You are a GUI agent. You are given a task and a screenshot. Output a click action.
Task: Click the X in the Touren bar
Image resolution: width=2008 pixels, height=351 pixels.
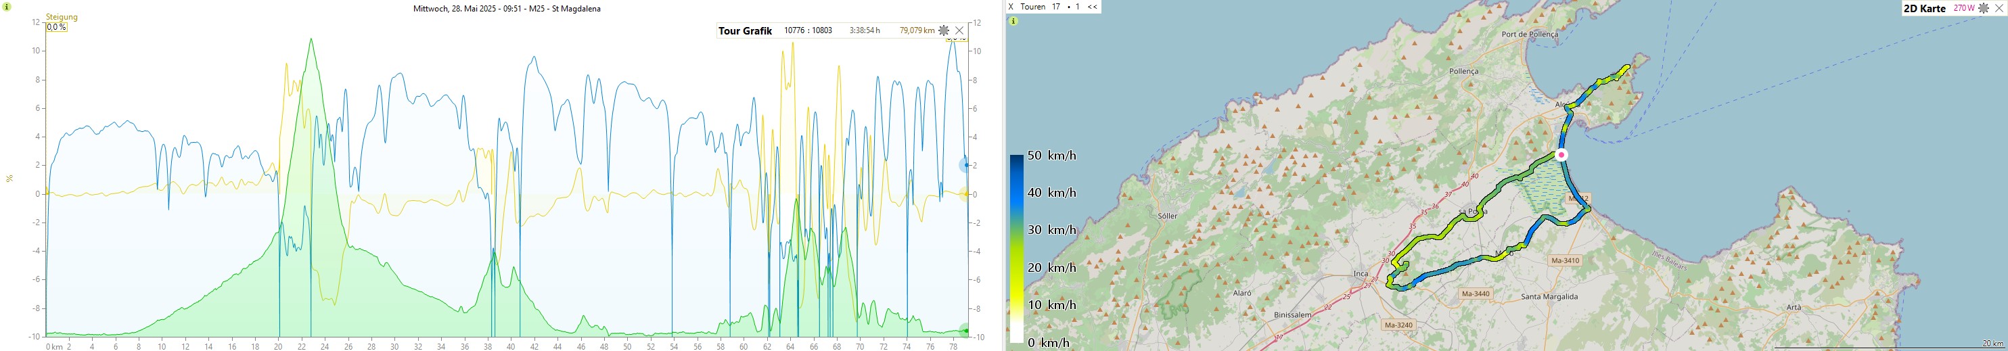1011,7
